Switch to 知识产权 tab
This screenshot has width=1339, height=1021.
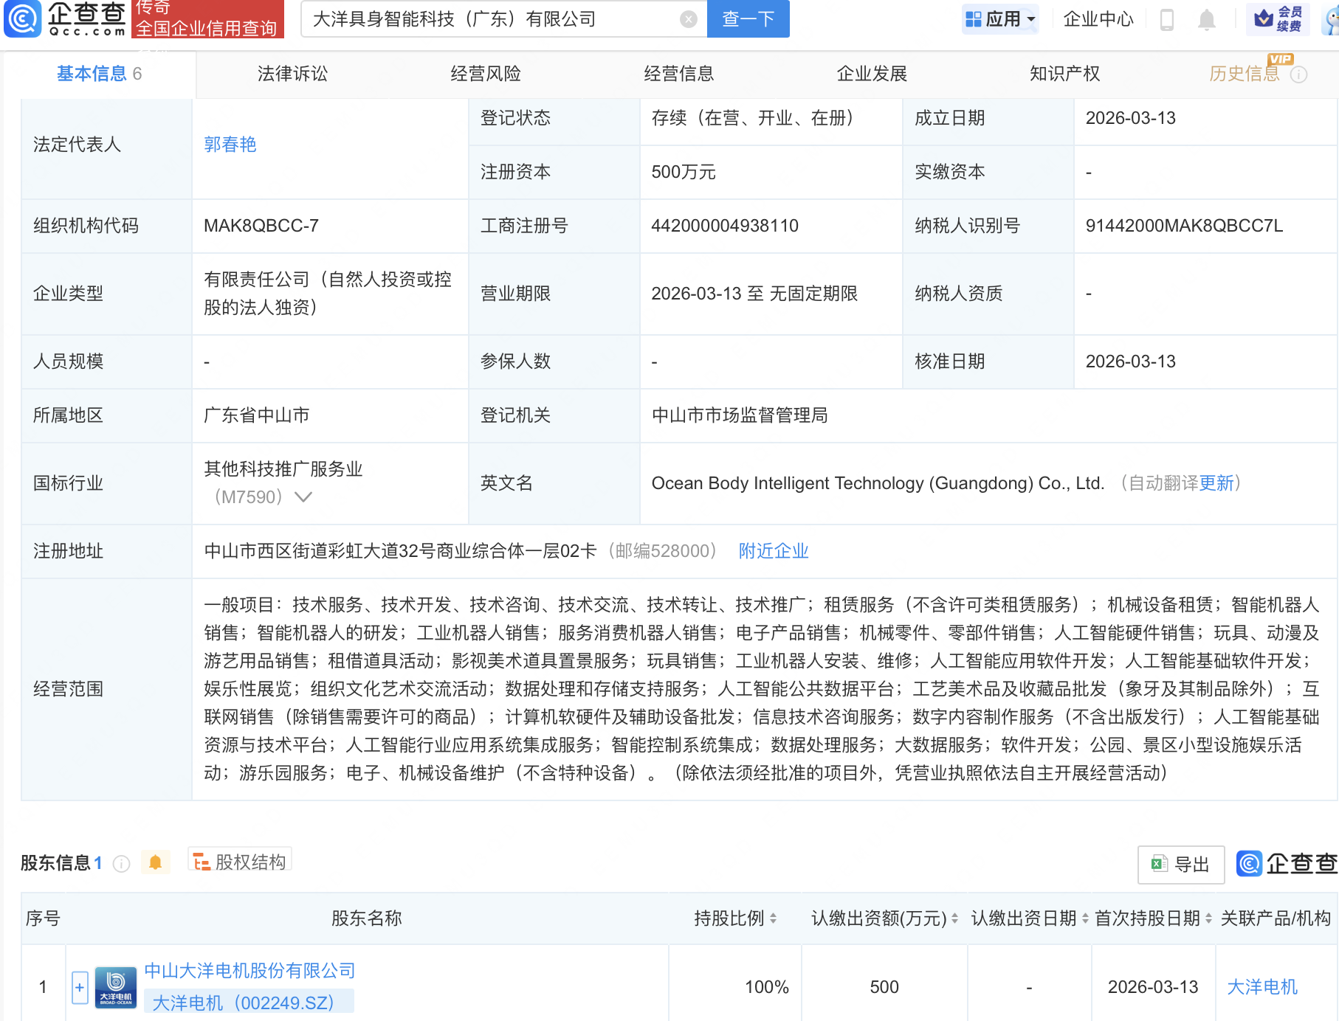click(x=1064, y=74)
